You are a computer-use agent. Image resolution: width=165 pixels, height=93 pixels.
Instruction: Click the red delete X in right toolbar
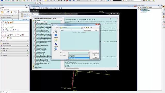(x=163, y=24)
